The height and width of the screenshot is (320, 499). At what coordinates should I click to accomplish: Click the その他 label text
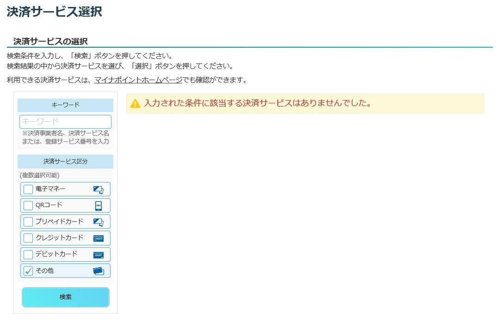(x=44, y=270)
